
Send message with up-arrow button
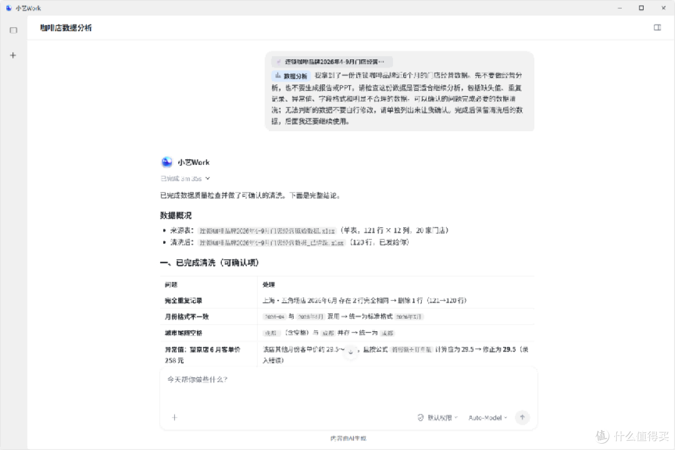(522, 417)
